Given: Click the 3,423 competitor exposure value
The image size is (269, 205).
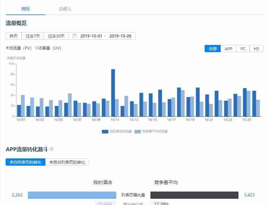Looking at the screenshot, I should 249,195.
